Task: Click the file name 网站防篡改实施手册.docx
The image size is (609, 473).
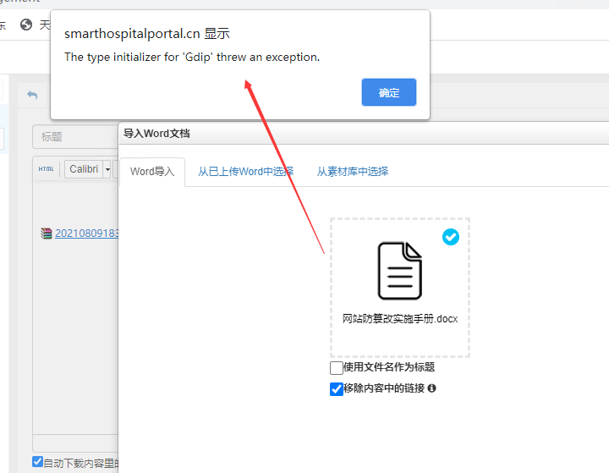Action: click(x=399, y=319)
